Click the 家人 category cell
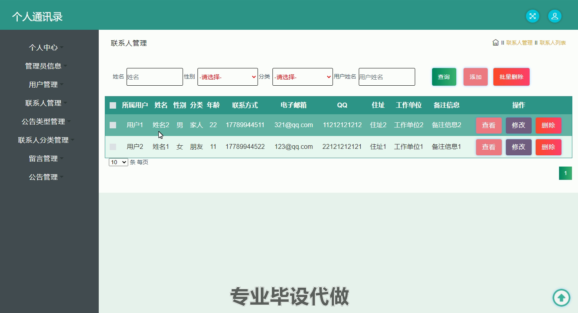This screenshot has width=578, height=313. click(x=196, y=125)
